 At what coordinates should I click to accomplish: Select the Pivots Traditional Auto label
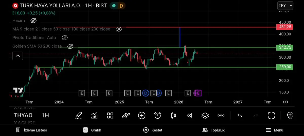pos(34,38)
